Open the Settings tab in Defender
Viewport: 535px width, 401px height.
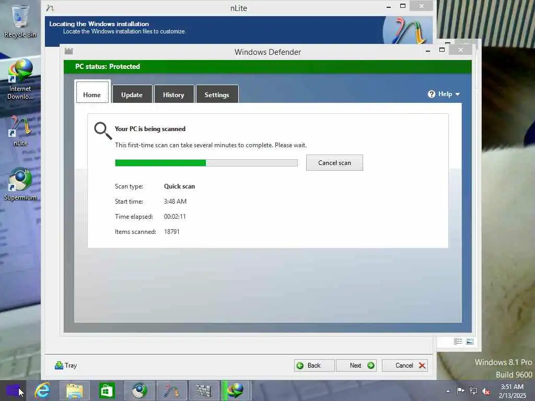pos(217,94)
